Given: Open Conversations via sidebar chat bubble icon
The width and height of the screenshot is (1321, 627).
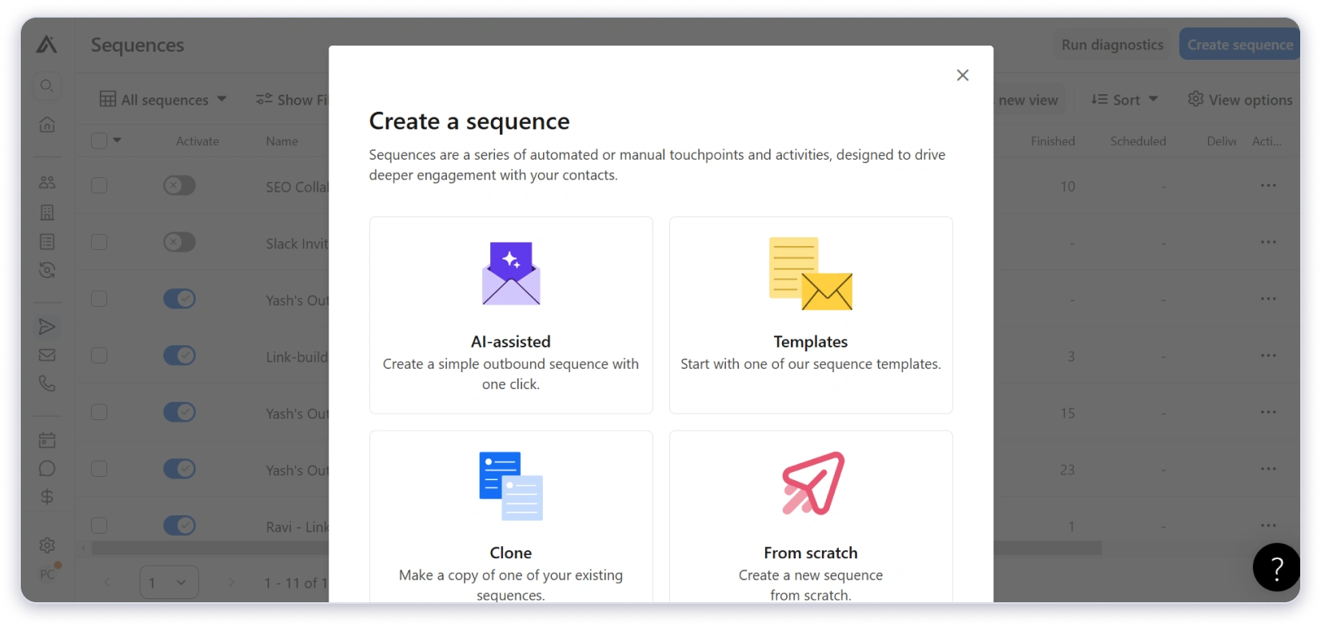Looking at the screenshot, I should click(47, 469).
